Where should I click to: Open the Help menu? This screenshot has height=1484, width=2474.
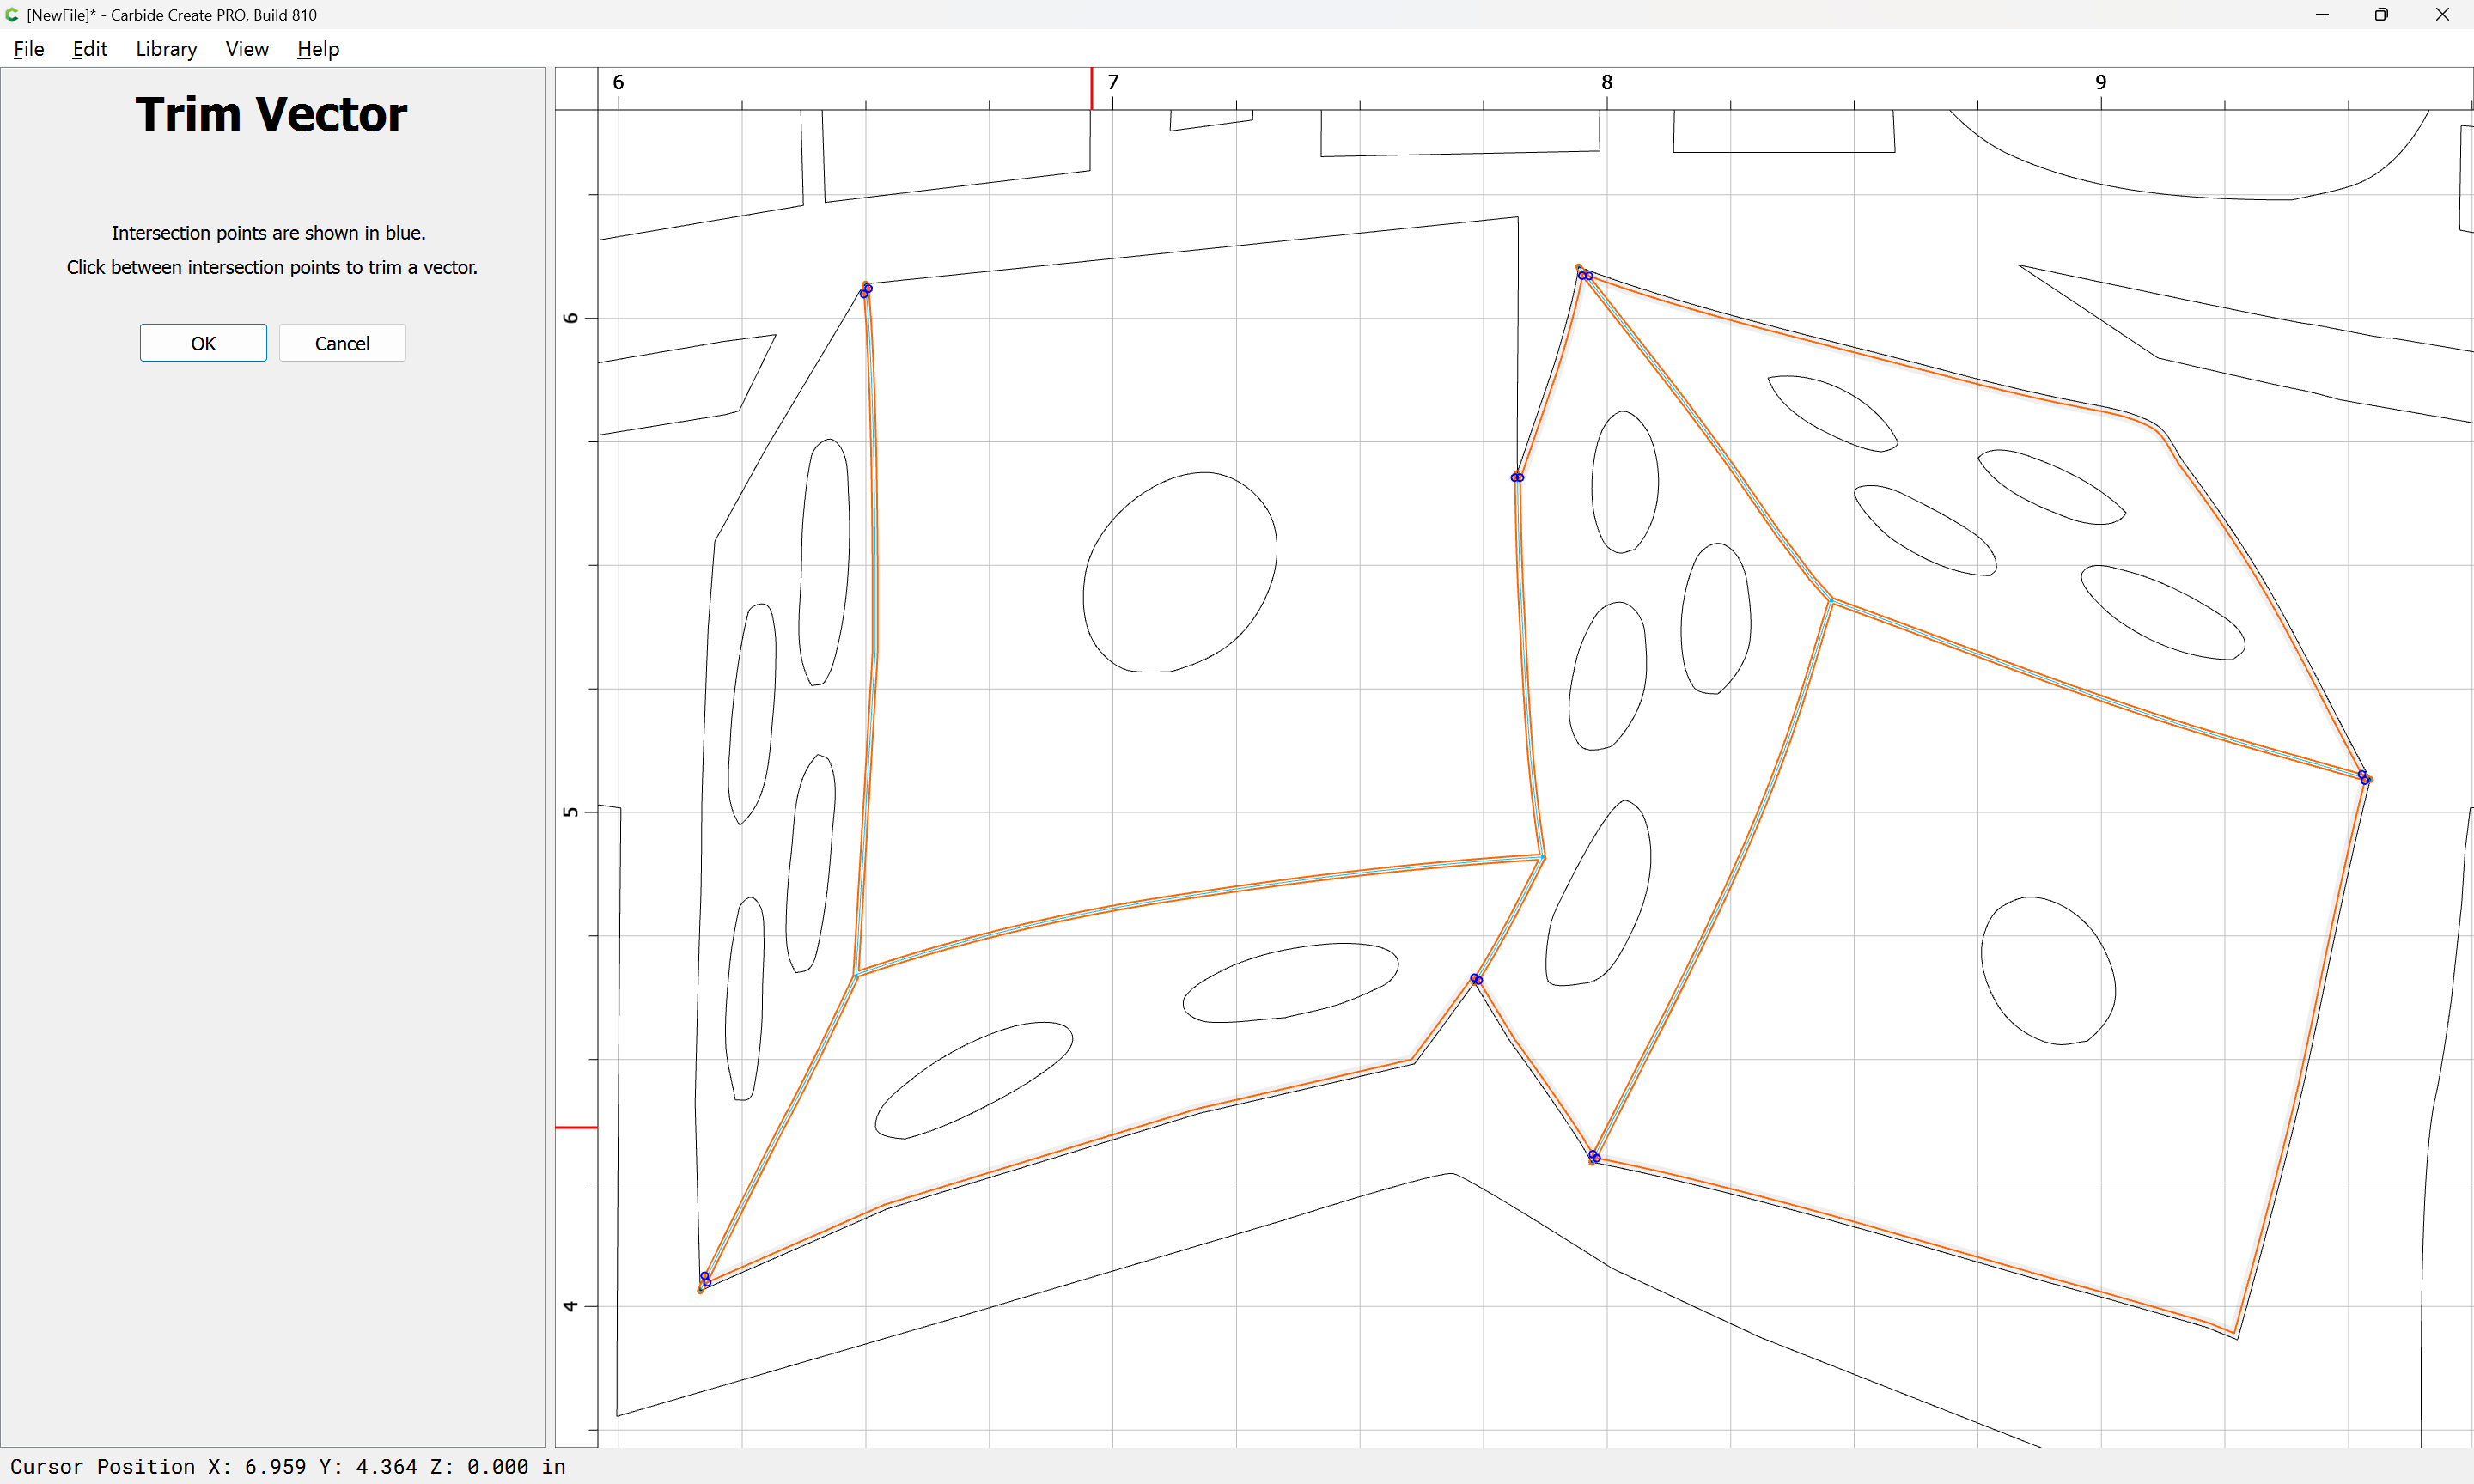tap(318, 49)
